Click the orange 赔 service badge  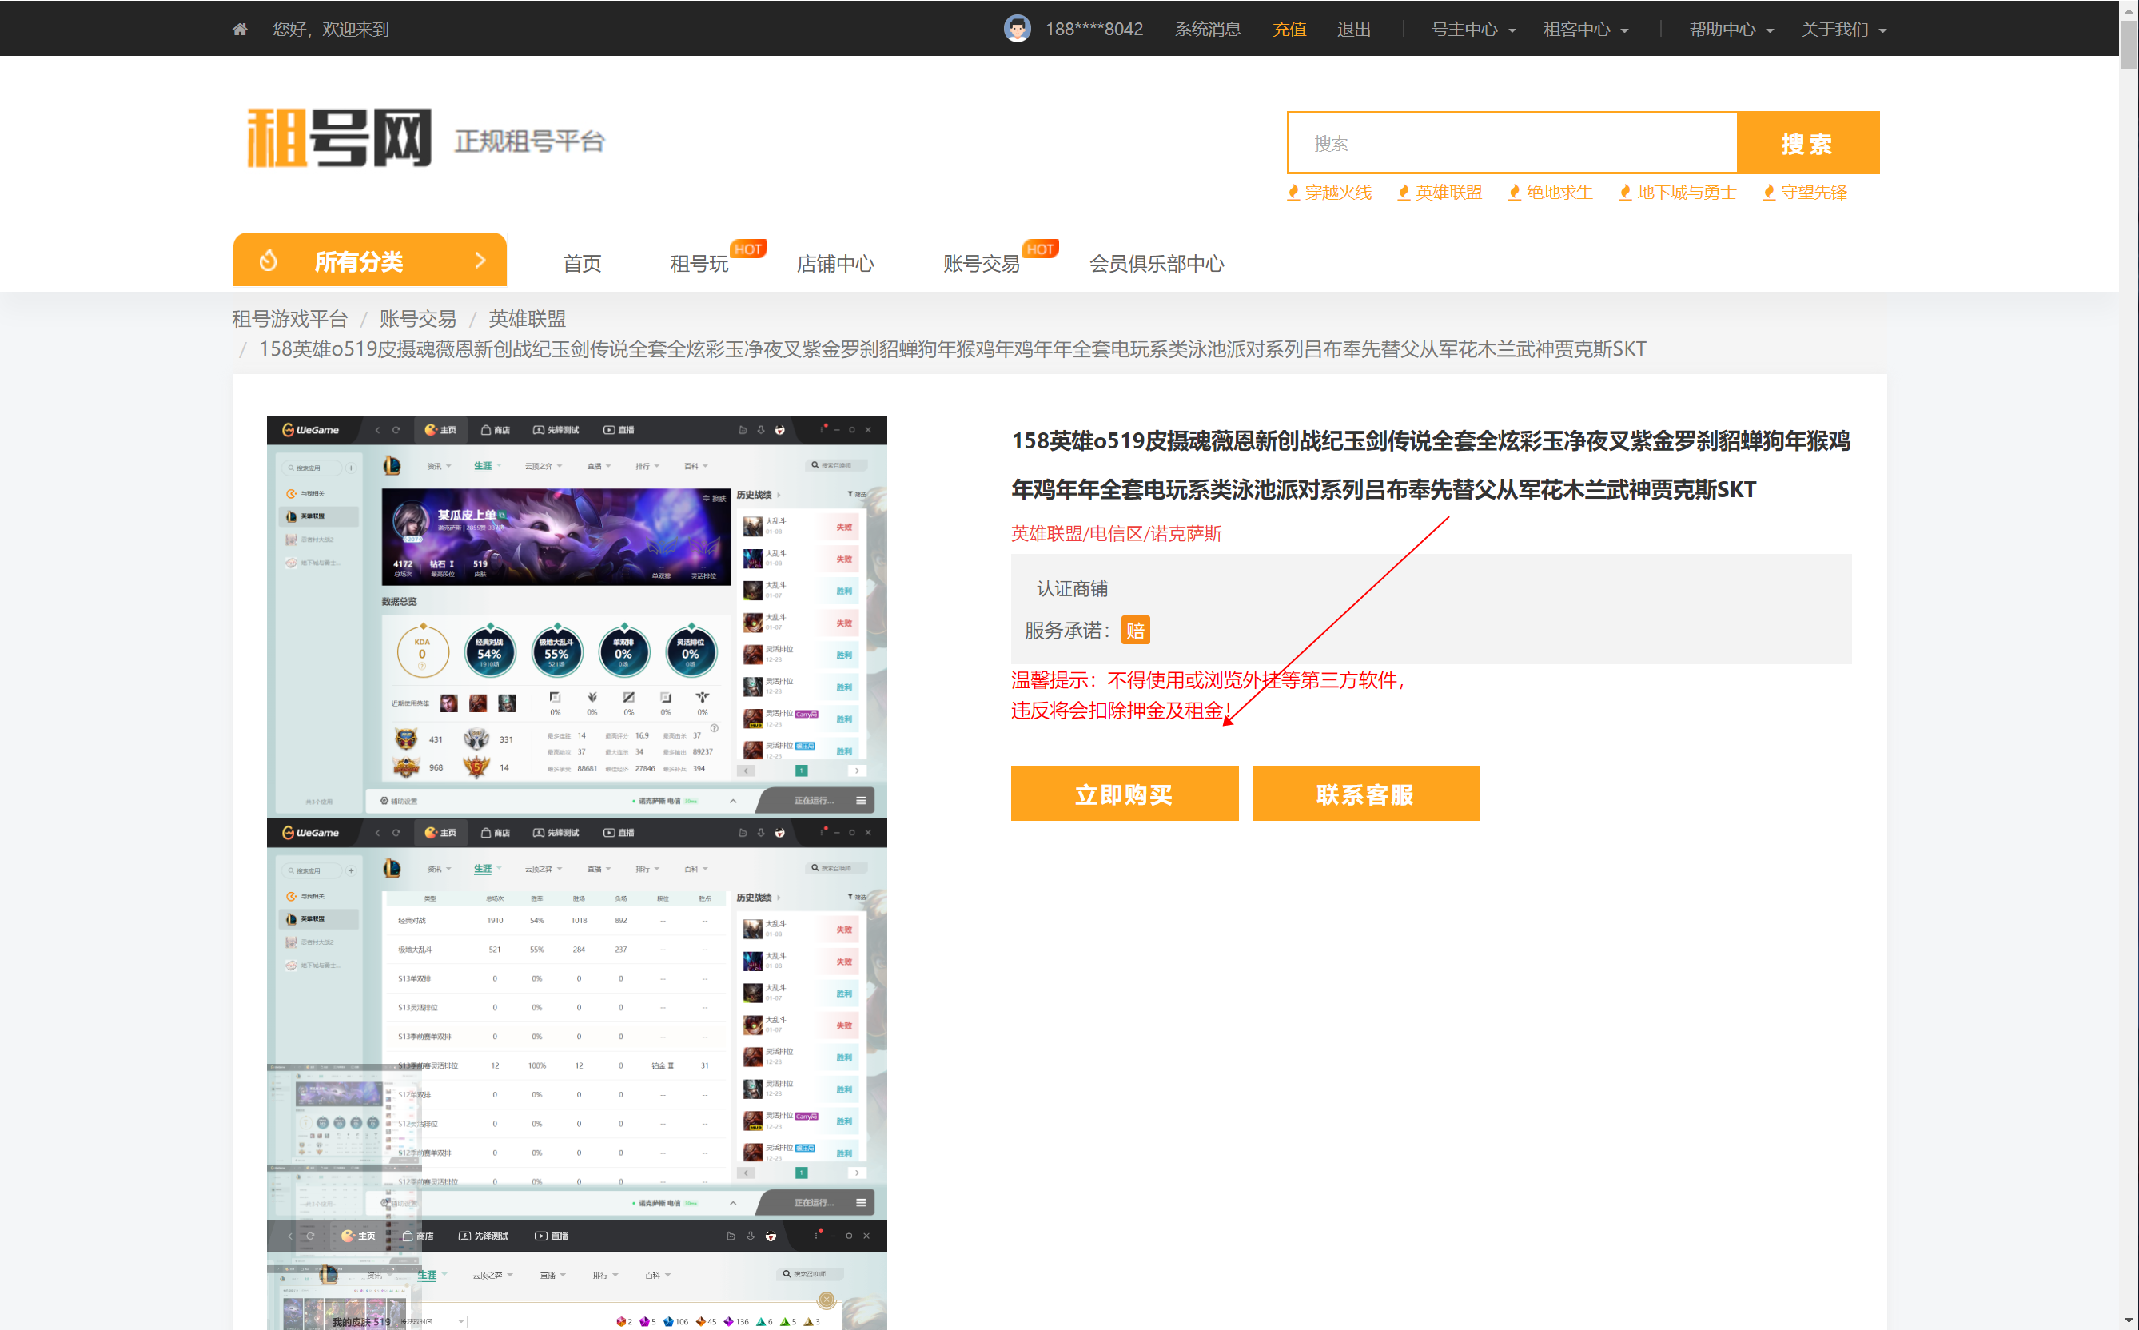click(1136, 631)
